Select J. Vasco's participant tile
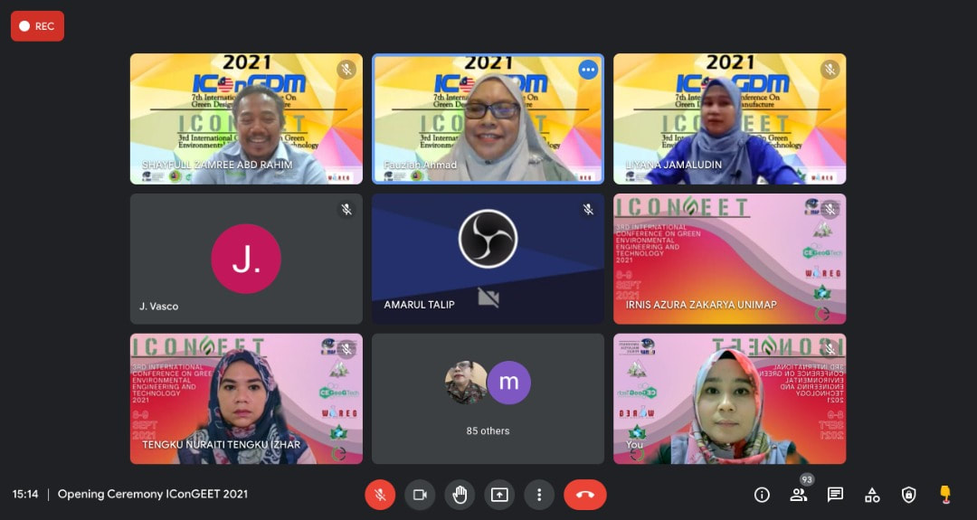977x520 pixels. (x=246, y=259)
